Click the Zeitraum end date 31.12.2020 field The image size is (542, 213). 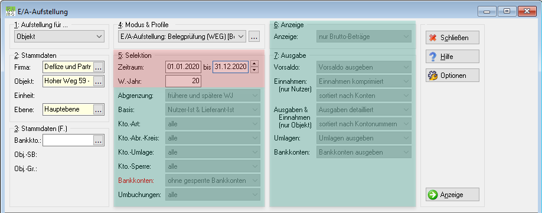click(x=231, y=67)
